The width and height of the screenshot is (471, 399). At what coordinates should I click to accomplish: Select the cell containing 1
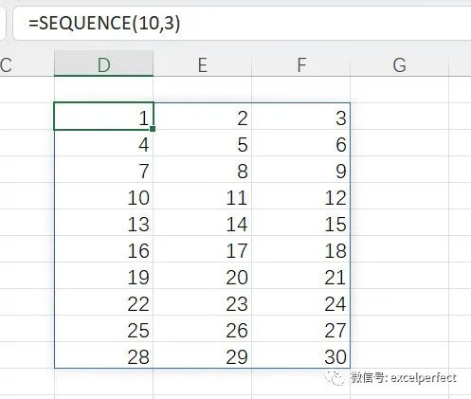tap(103, 117)
